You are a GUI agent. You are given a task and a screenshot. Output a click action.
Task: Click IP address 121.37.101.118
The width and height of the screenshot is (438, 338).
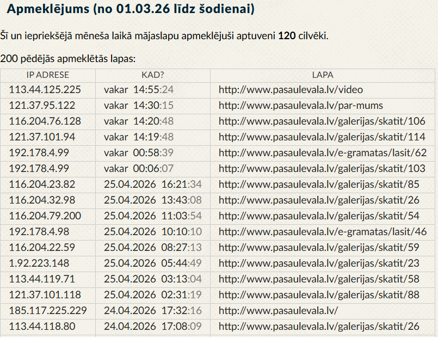(45, 294)
